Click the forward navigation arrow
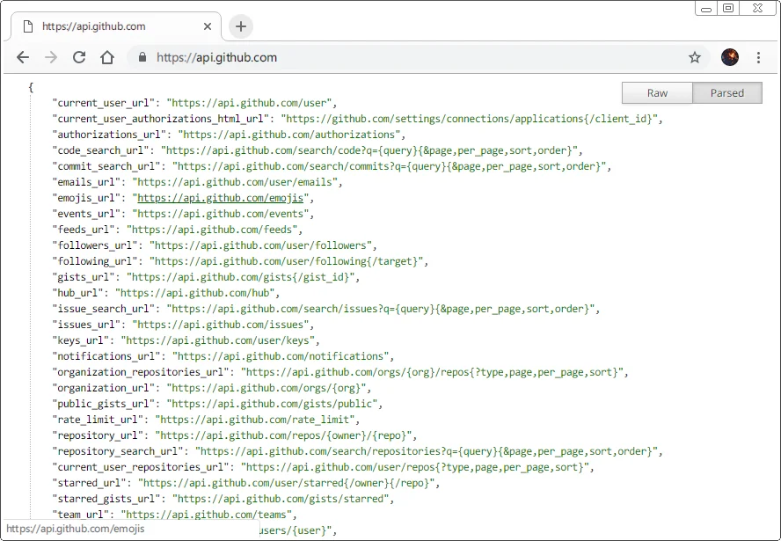Viewport: 781px width, 541px height. pos(51,56)
